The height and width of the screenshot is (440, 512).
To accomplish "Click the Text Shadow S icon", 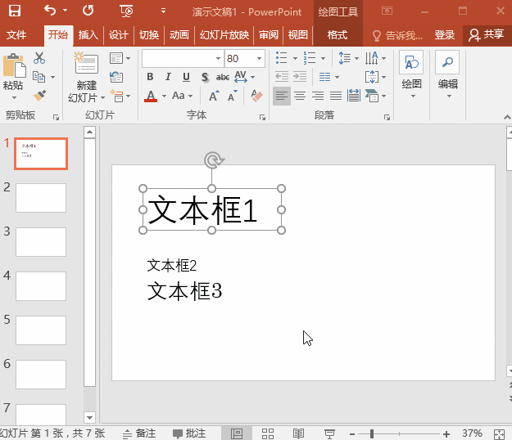I will pos(205,77).
